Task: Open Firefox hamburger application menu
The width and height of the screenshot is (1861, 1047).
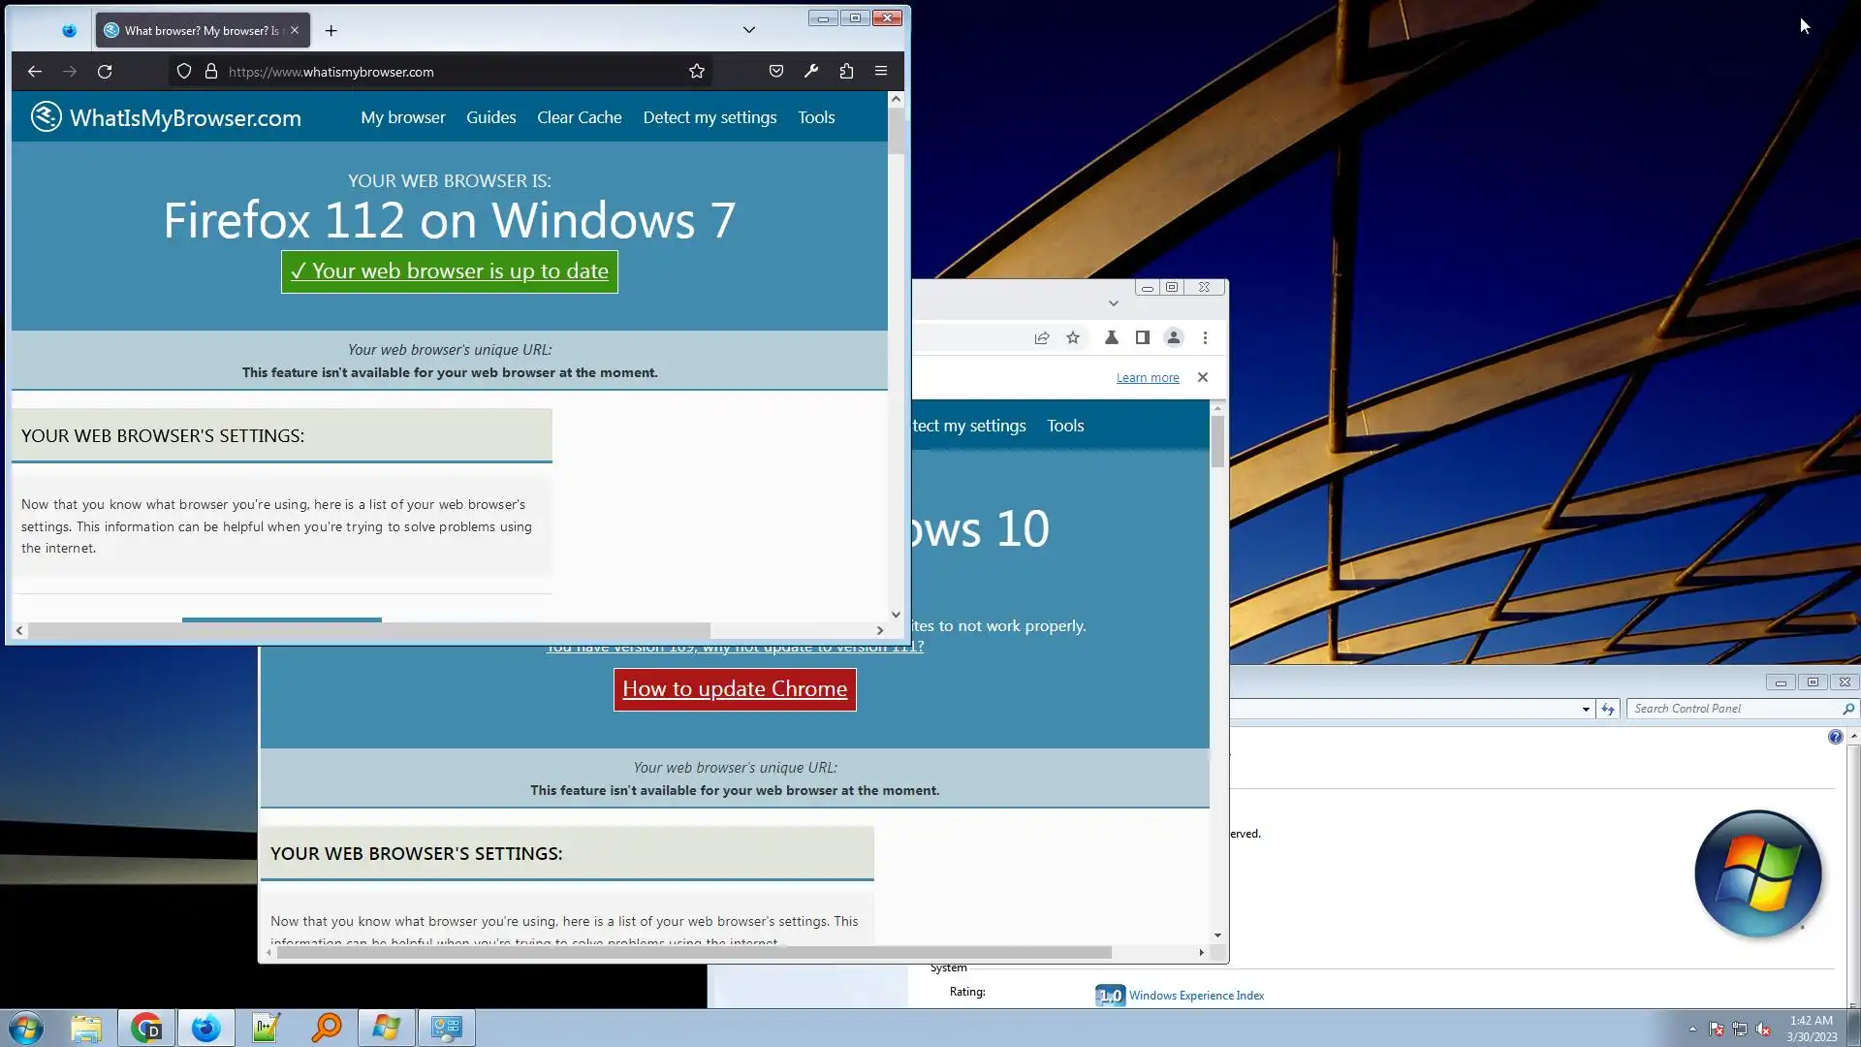Action: (880, 71)
